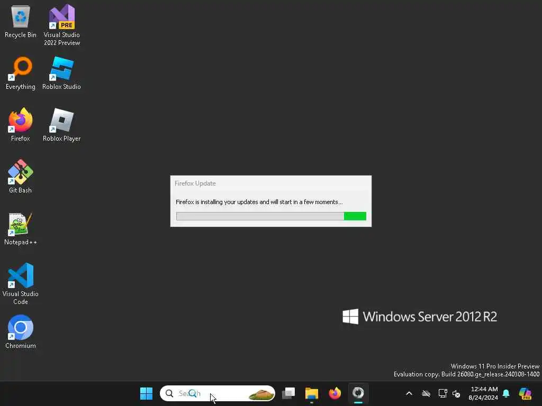Viewport: 542px width, 406px height.
Task: Click the Firefox icon in the taskbar
Action: click(335, 393)
